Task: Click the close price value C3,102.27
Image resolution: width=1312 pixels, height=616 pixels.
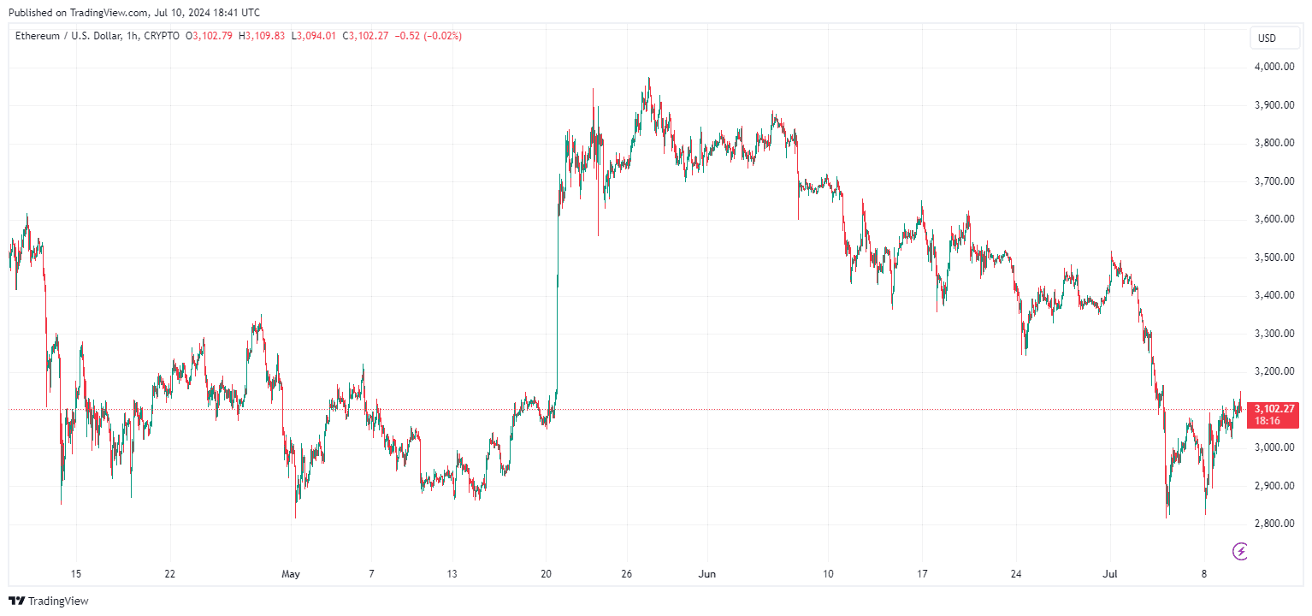Action: click(366, 36)
